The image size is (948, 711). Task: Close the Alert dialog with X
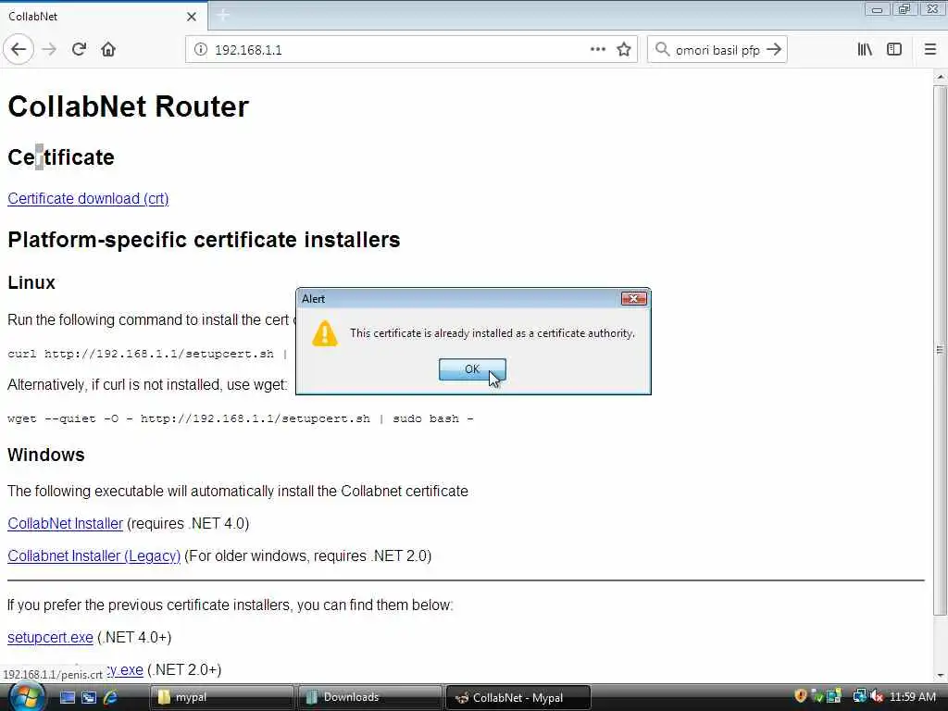pos(633,299)
